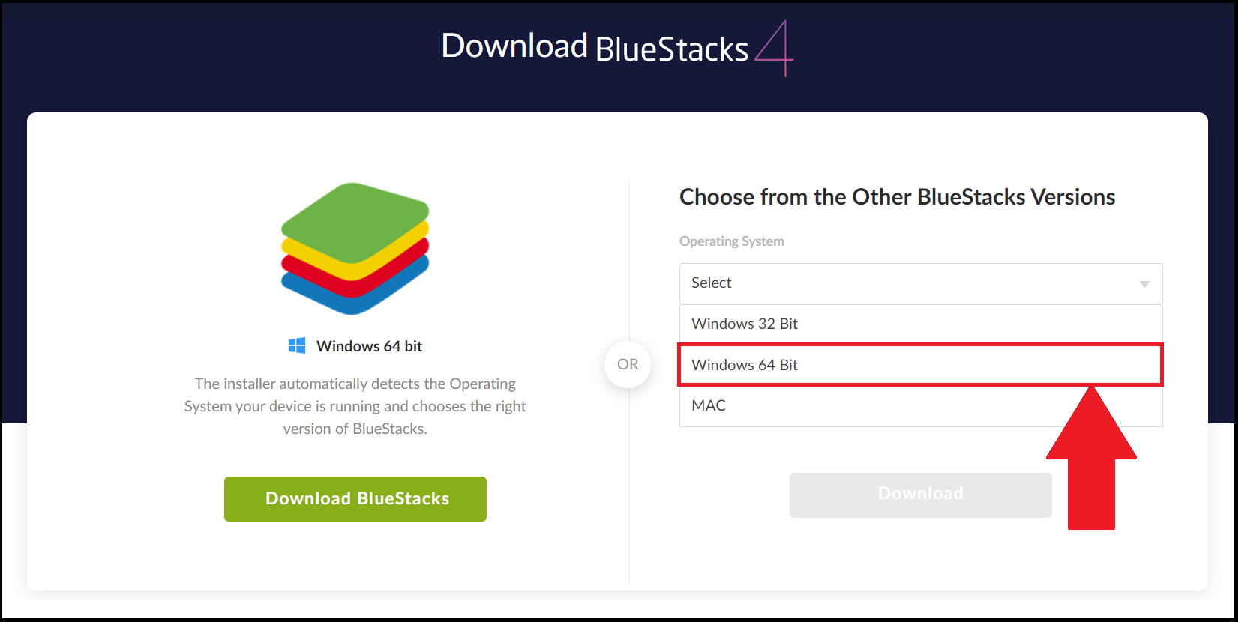Screen dimensions: 1238x622
Task: Click the Operating System field label
Action: (x=732, y=241)
